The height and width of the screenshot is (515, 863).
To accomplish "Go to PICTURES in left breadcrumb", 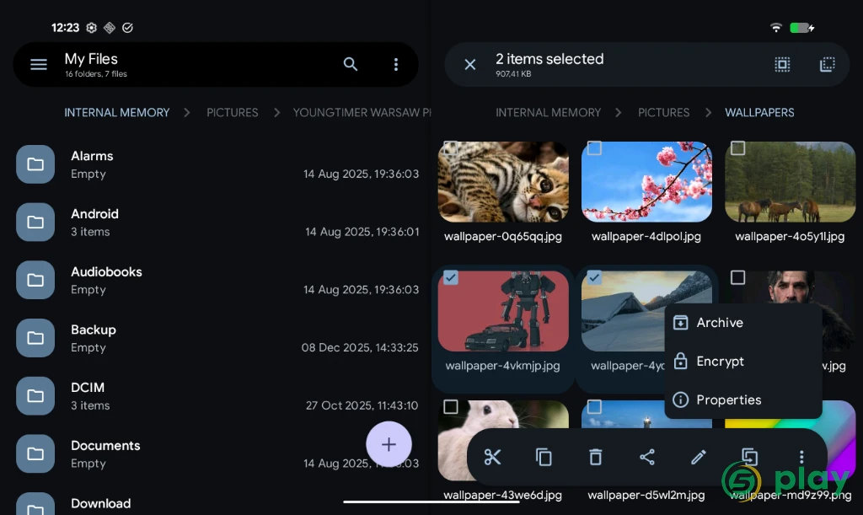I will click(x=233, y=113).
